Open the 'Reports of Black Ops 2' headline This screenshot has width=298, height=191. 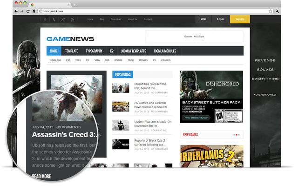pyautogui.click(x=150, y=143)
